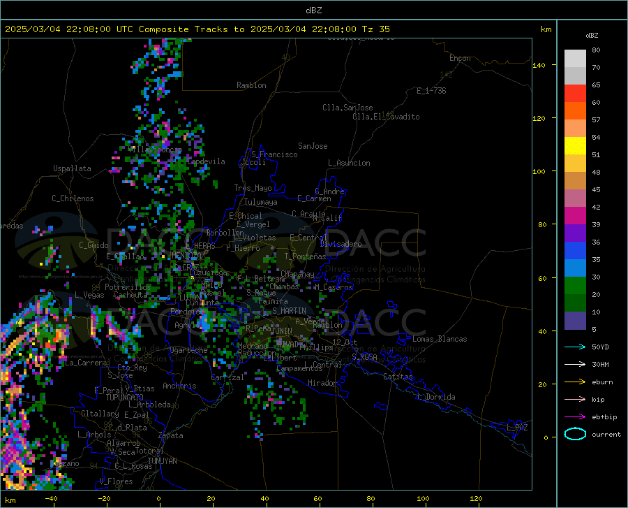Select the light blue 30-35 dBZ swatch
This screenshot has height=508, width=628.
(575, 268)
